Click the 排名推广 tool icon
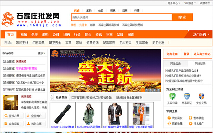 click(191, 123)
